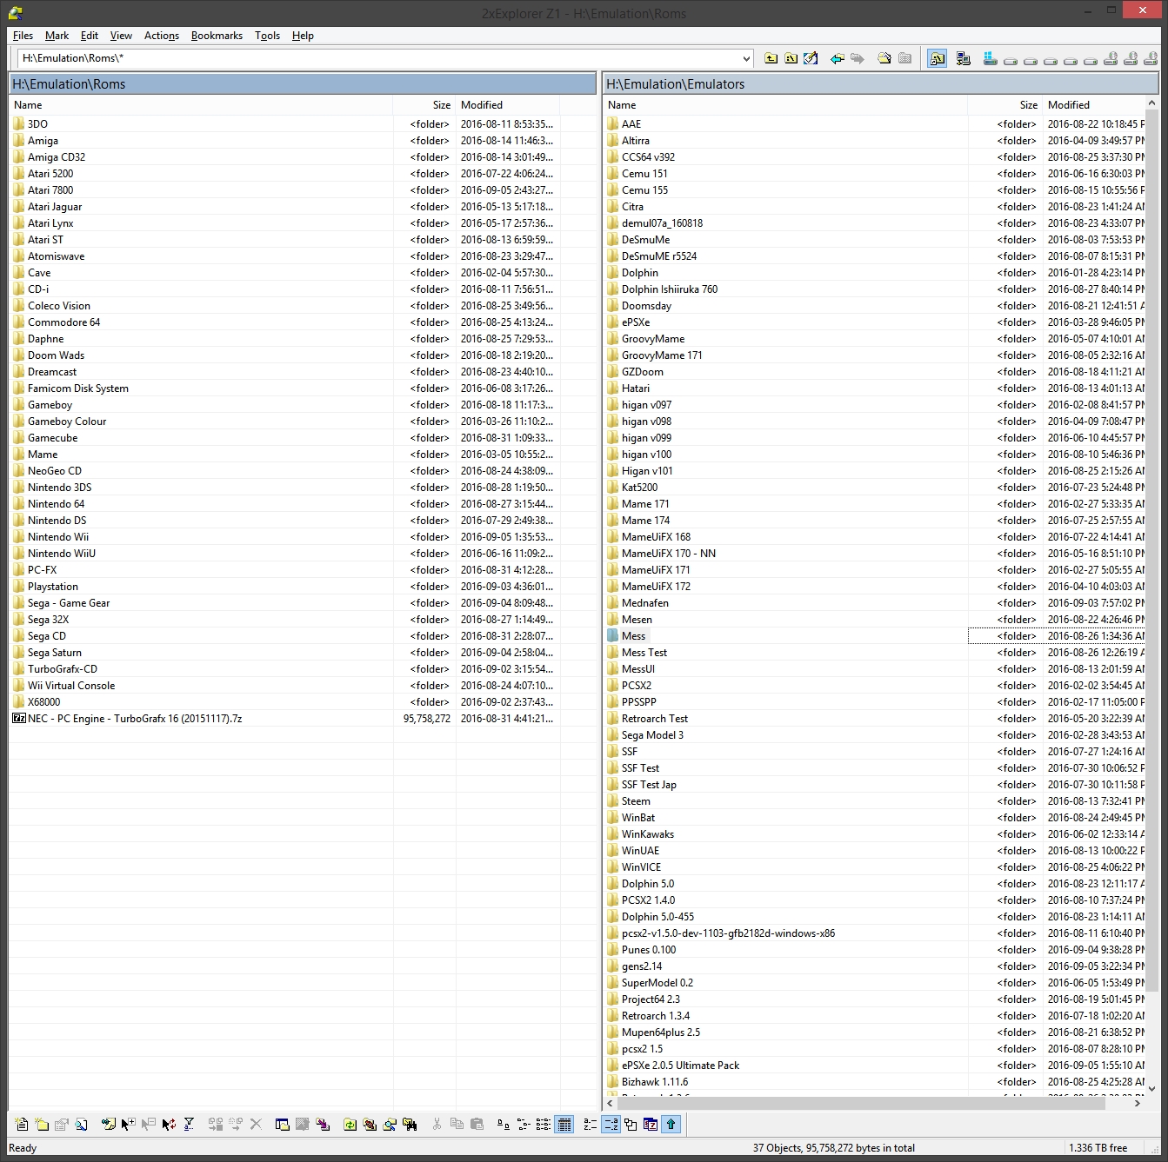Open the Actions menu
Screen dimensions: 1168x1162
pos(161,36)
